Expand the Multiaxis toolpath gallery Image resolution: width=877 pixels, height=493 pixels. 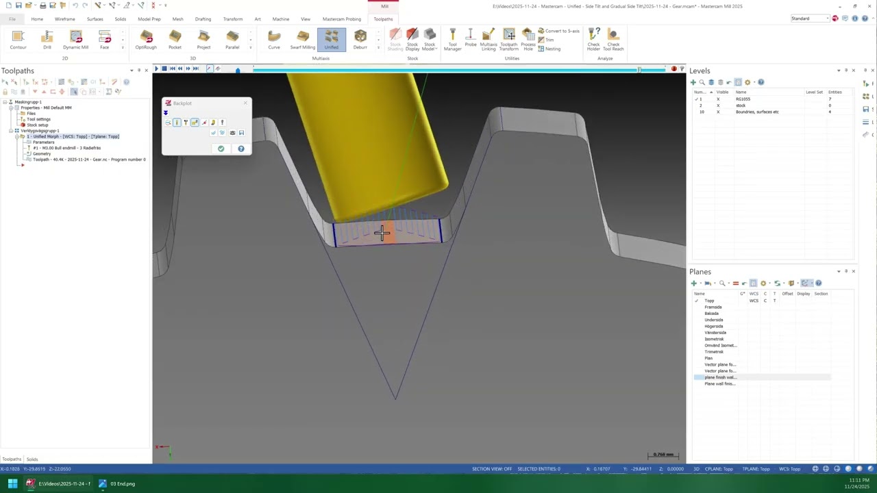378,48
